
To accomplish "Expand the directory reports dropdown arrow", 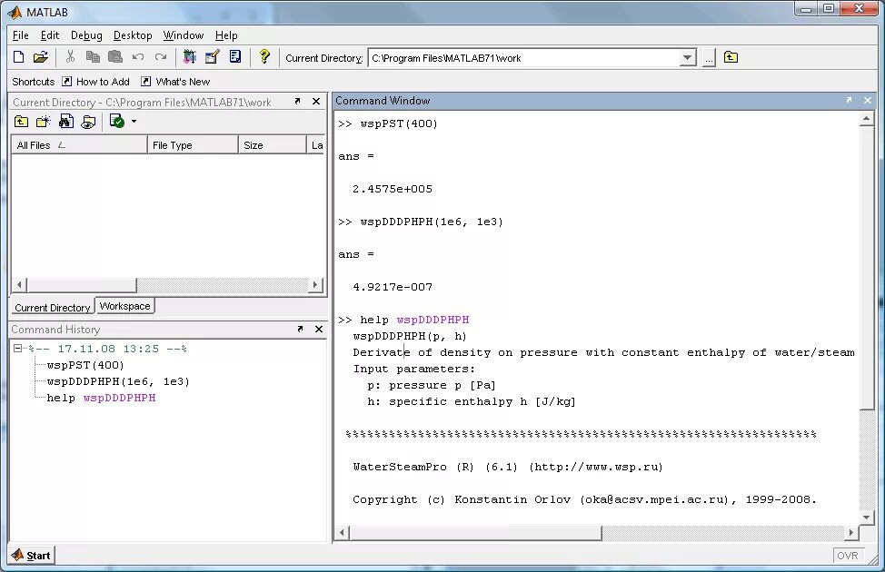I will click(134, 122).
